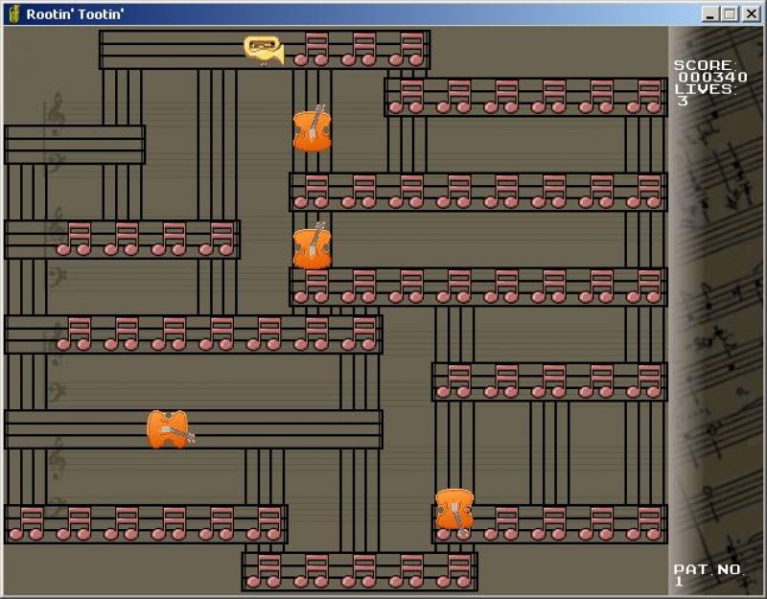Click the PAT. NO. label
The width and height of the screenshot is (767, 599).
709,569
